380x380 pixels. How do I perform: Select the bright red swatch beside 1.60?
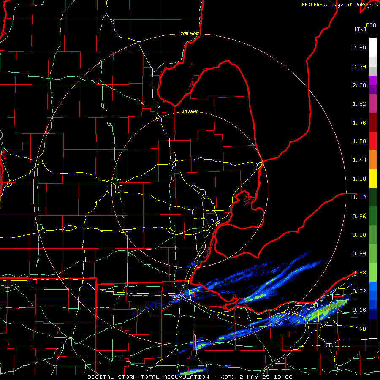click(373, 141)
